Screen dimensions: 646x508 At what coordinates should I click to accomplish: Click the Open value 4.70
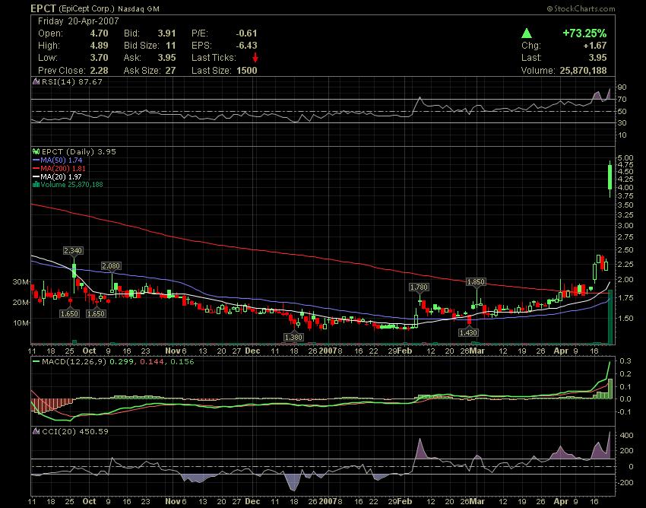click(x=100, y=33)
